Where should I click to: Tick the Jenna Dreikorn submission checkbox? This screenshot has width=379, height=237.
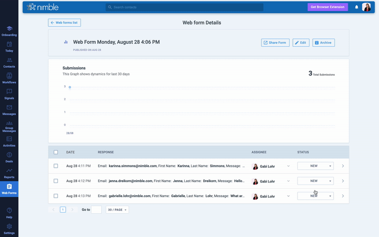56,181
